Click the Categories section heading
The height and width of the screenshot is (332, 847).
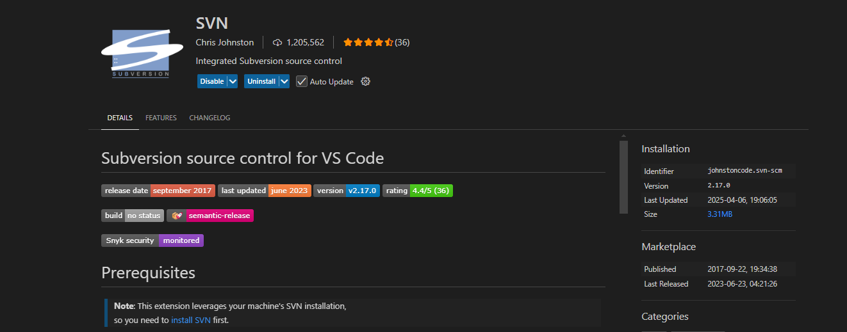665,317
